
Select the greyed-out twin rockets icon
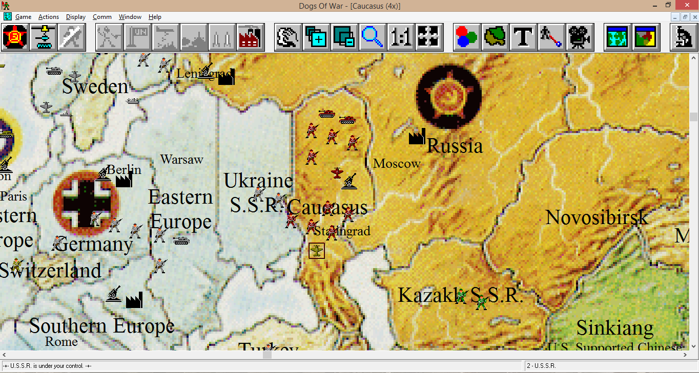(222, 37)
